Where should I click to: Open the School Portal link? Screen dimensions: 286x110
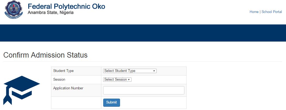pyautogui.click(x=272, y=12)
